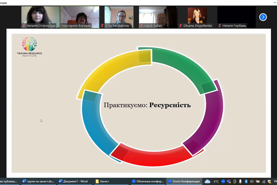The height and width of the screenshot is (185, 277).
Task: Select Маргарита Воровка video thumbnail
Action: tap(80, 17)
